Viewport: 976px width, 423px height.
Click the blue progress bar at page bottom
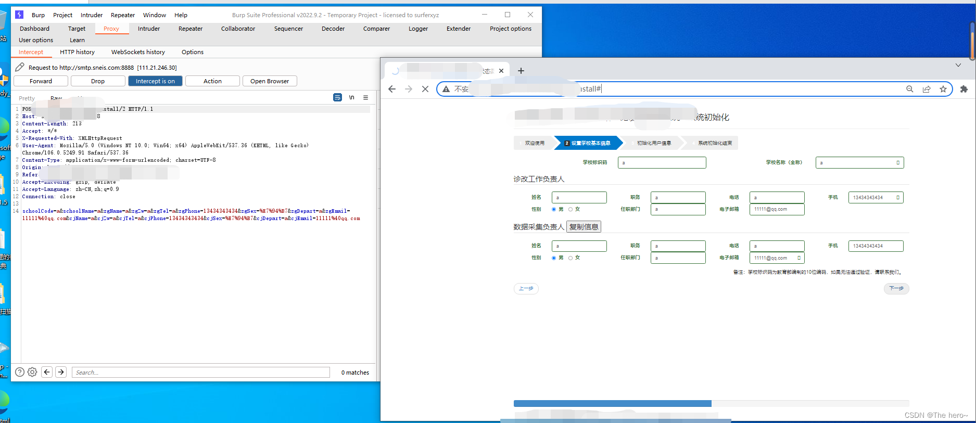tap(612, 404)
